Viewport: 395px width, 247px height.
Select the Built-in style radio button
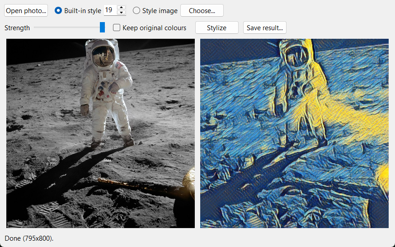(58, 10)
